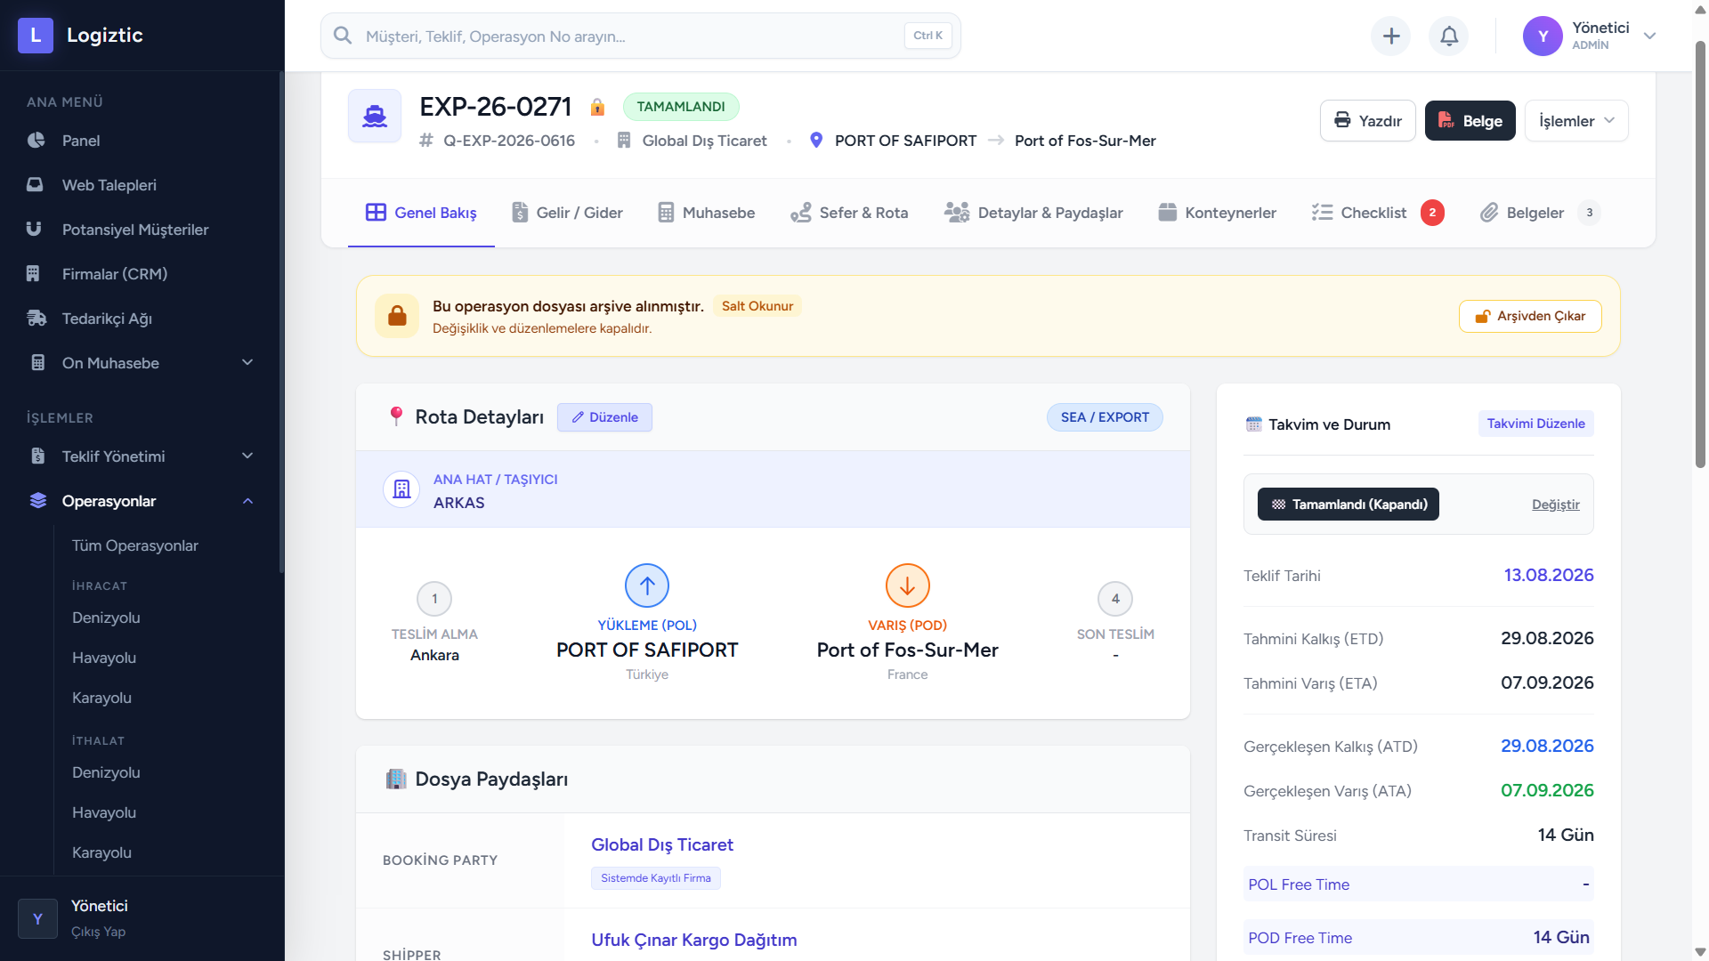This screenshot has width=1709, height=961.
Task: Click Takvimi Düzenle button
Action: [x=1535, y=424]
